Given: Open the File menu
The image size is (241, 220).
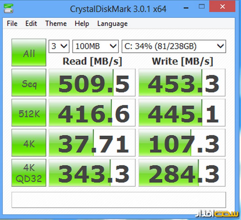Looking at the screenshot, I should (x=12, y=23).
